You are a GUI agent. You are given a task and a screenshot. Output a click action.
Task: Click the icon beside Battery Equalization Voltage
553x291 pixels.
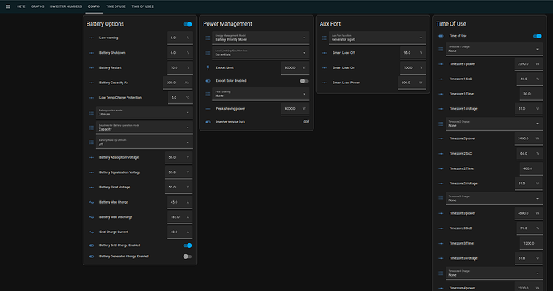pos(91,172)
